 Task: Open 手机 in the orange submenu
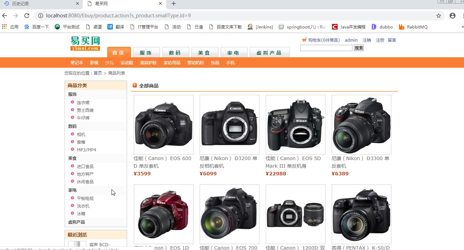tap(230, 63)
